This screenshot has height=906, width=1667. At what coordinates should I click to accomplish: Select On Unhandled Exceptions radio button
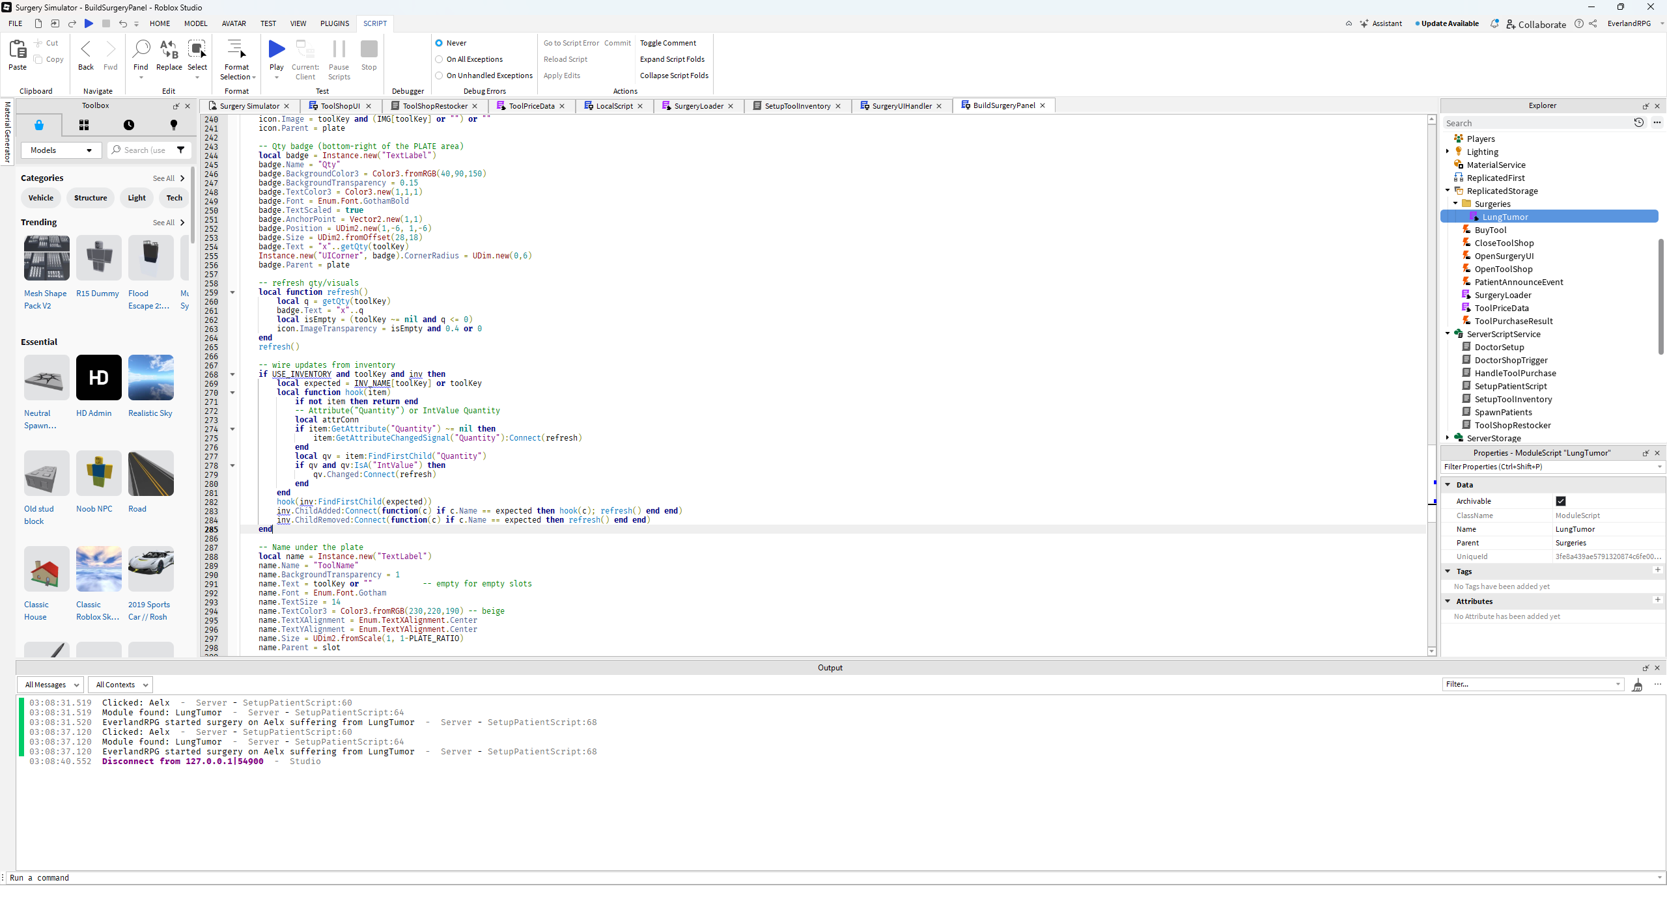click(x=439, y=75)
